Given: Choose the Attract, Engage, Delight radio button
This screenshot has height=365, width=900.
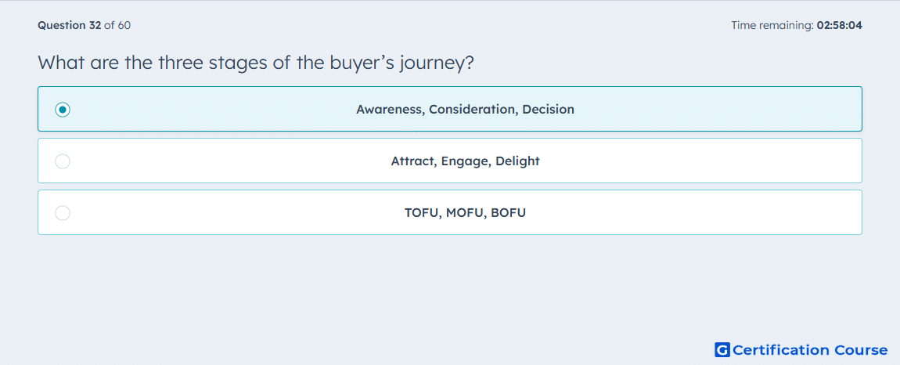Looking at the screenshot, I should (63, 161).
